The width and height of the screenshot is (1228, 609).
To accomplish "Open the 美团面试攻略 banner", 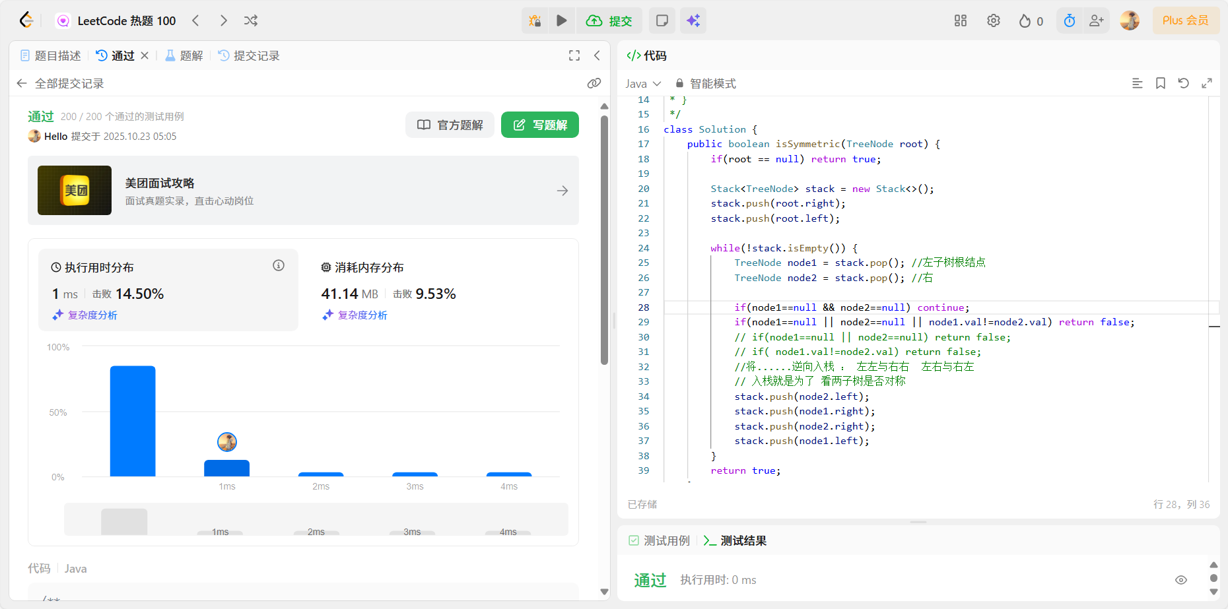I will point(303,191).
